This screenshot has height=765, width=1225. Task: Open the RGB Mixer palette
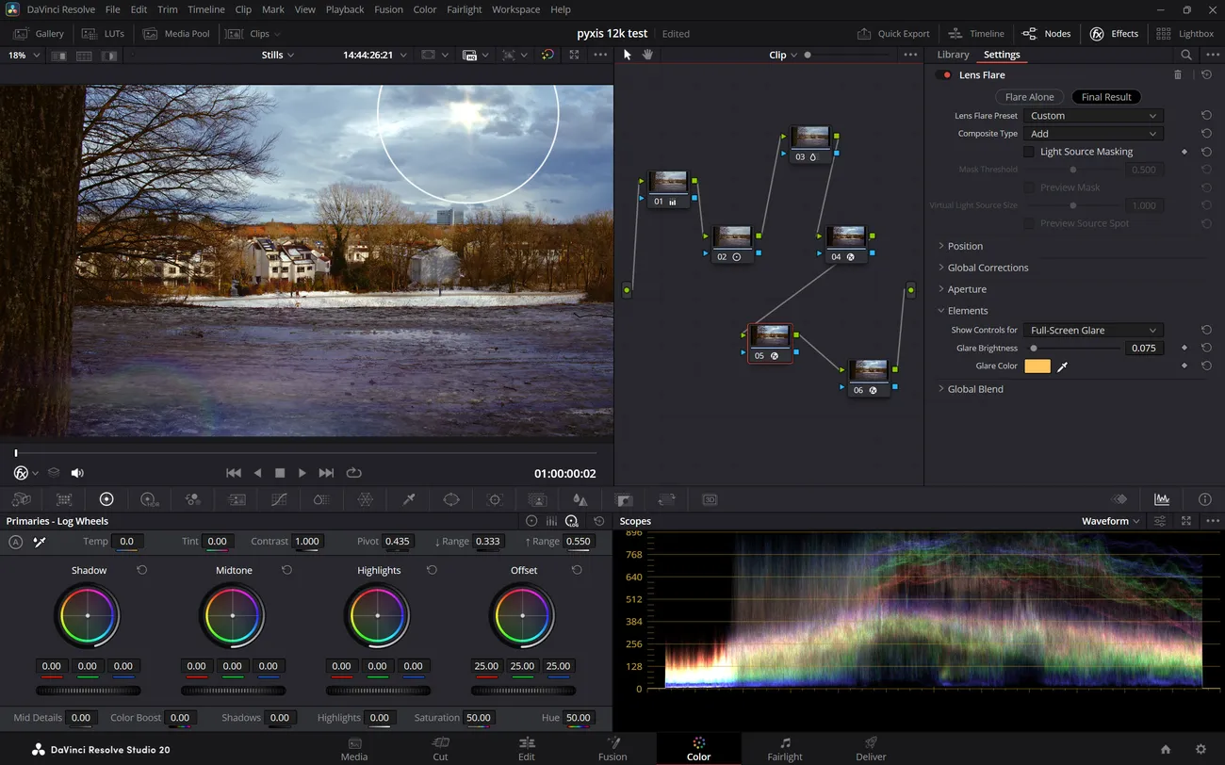(x=193, y=499)
